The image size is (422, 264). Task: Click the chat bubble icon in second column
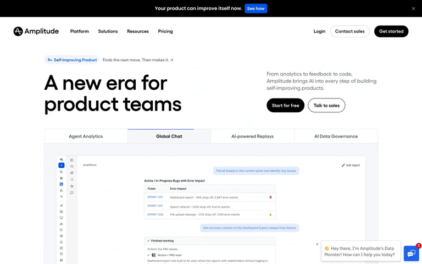click(x=72, y=193)
